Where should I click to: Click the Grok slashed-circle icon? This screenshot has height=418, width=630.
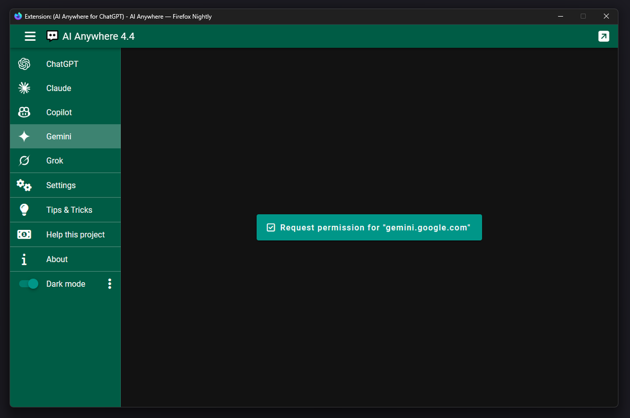[24, 160]
